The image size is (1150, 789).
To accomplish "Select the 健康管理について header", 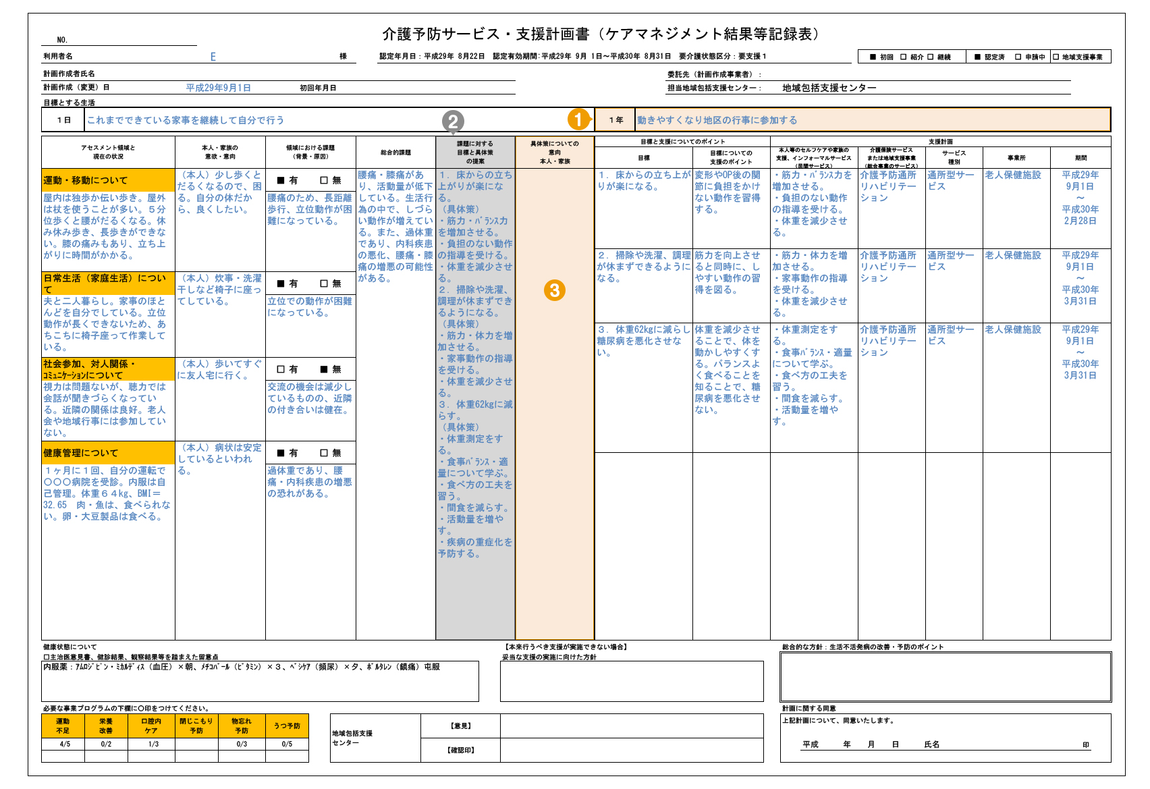I will [108, 453].
